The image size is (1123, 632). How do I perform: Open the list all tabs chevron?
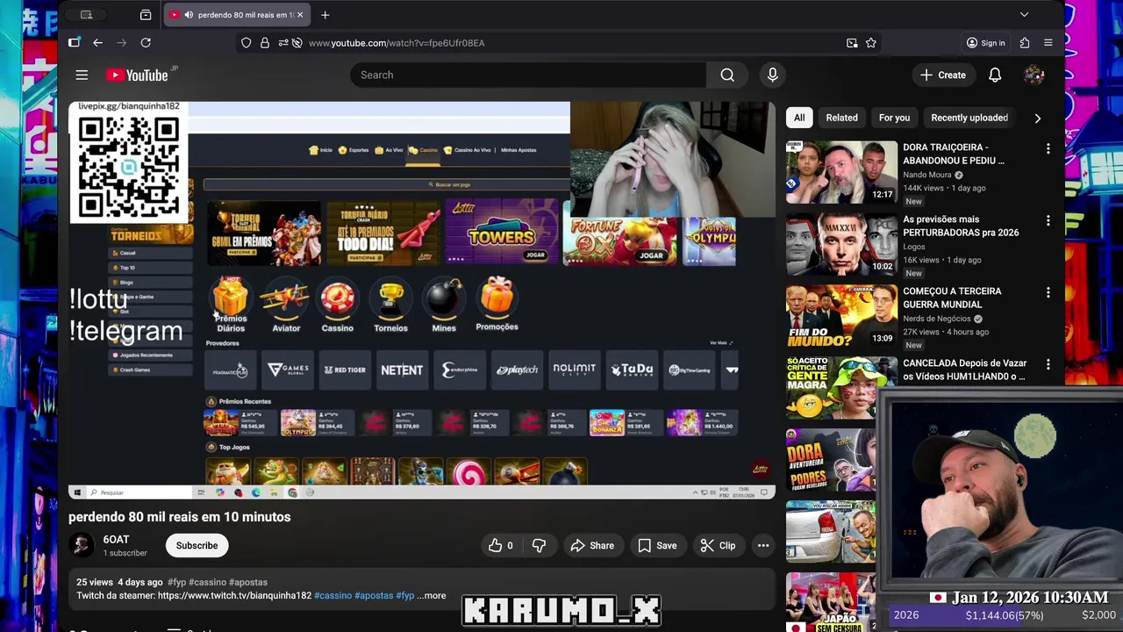tap(1024, 15)
